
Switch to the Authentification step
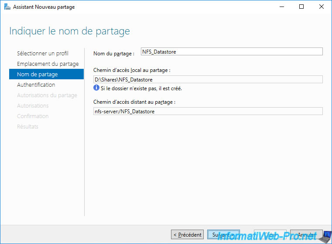tap(36, 85)
